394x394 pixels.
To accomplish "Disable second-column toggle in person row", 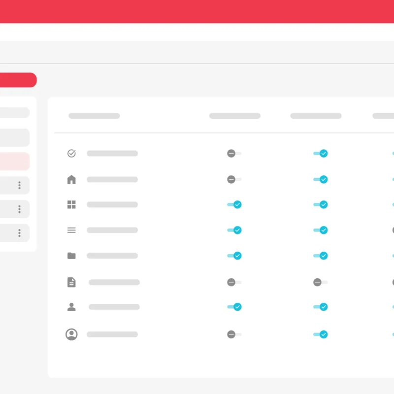I will coord(321,307).
